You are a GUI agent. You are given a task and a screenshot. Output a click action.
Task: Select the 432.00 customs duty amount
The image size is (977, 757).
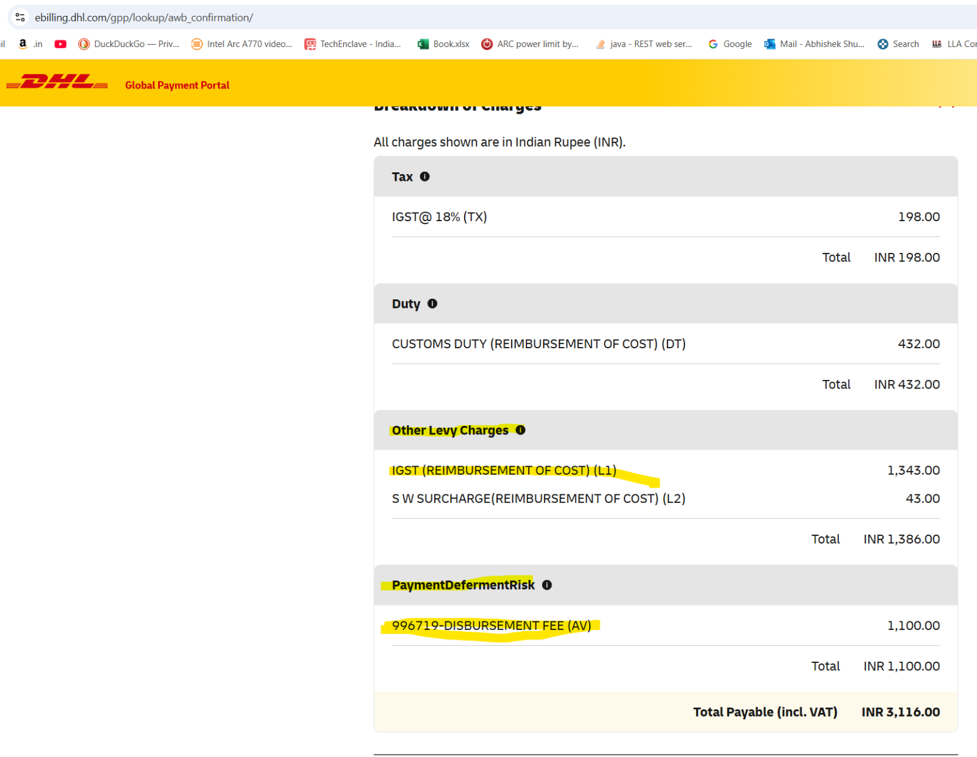point(919,344)
